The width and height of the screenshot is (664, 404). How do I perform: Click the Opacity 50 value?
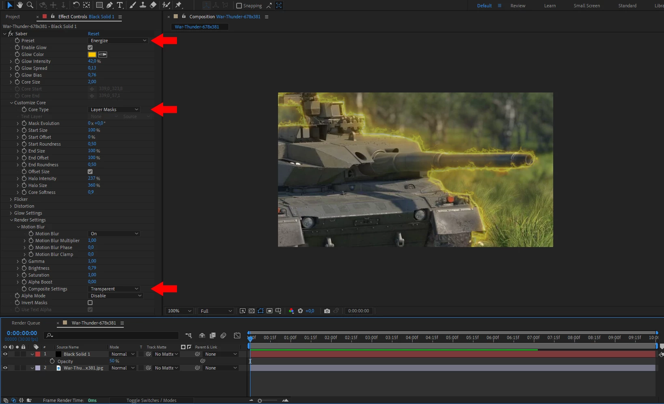112,361
